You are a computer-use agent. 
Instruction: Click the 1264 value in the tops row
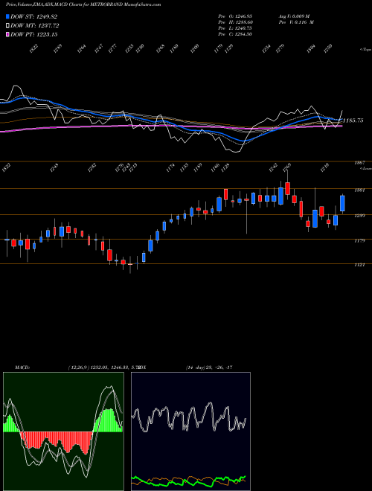point(82,48)
